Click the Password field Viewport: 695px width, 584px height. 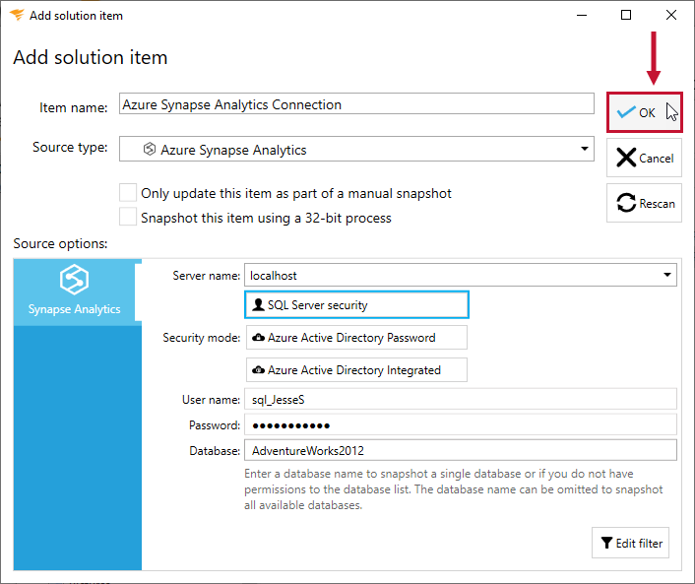[461, 424]
